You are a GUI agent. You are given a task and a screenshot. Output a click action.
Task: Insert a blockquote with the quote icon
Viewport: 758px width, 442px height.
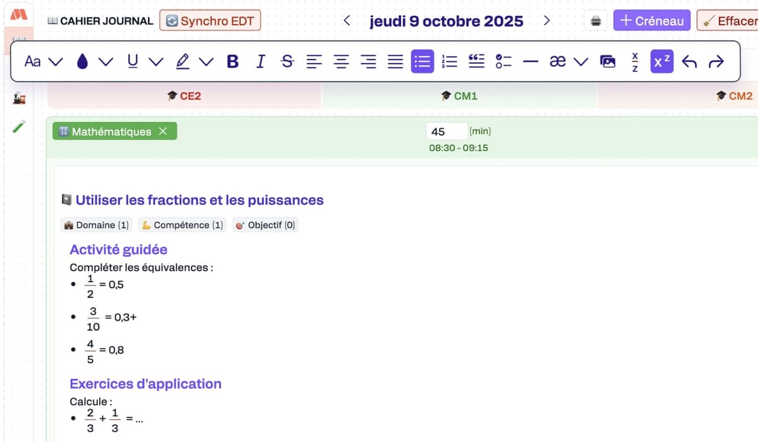tap(476, 61)
